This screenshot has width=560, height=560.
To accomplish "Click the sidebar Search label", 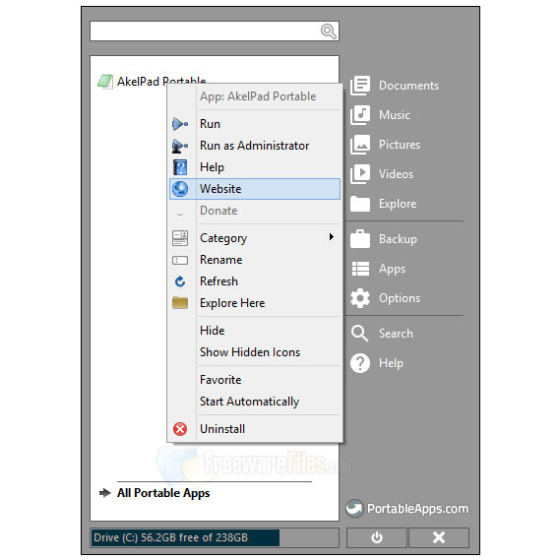I will [396, 334].
